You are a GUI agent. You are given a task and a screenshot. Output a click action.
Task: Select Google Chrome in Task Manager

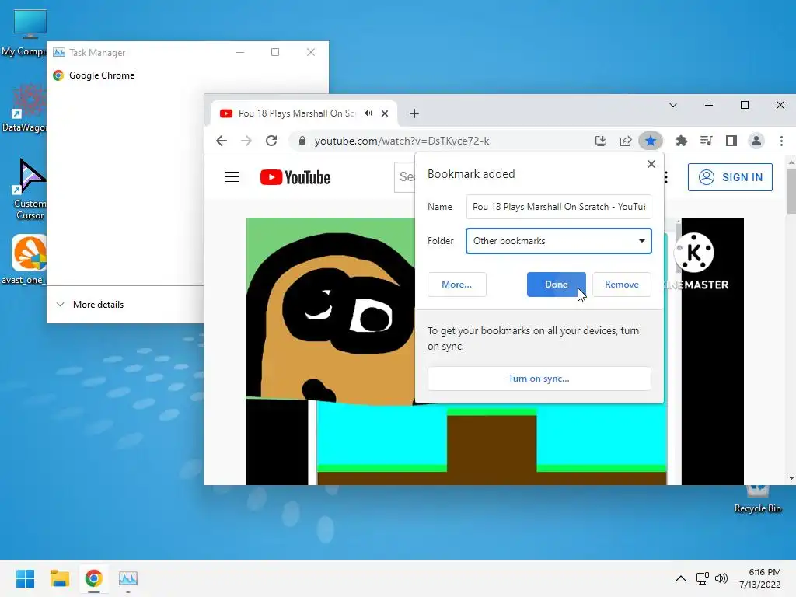click(102, 75)
